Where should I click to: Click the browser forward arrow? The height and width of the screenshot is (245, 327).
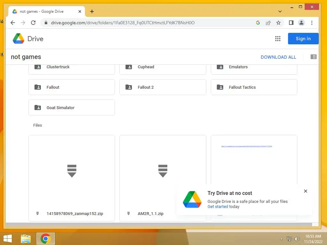tap(23, 23)
